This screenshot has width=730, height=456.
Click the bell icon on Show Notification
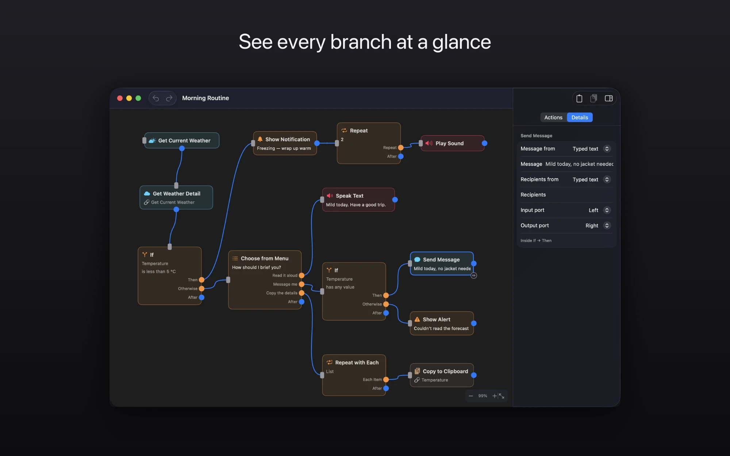click(x=260, y=139)
